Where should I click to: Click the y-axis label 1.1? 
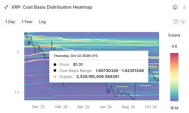pyautogui.click(x=17, y=93)
